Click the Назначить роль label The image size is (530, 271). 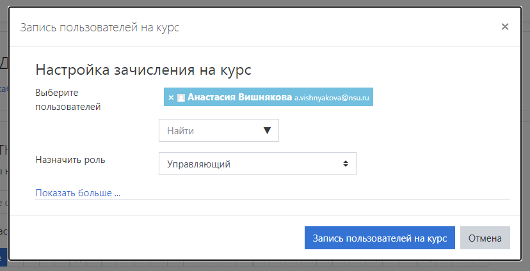[70, 160]
